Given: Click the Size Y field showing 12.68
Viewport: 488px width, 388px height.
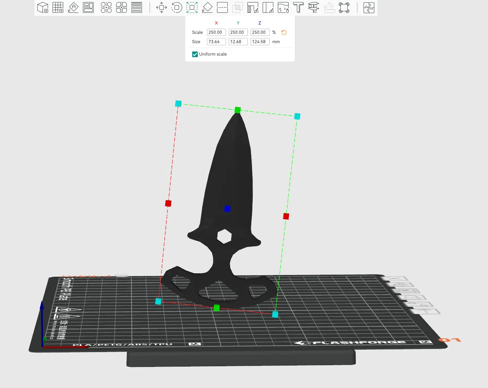Looking at the screenshot, I should [238, 42].
